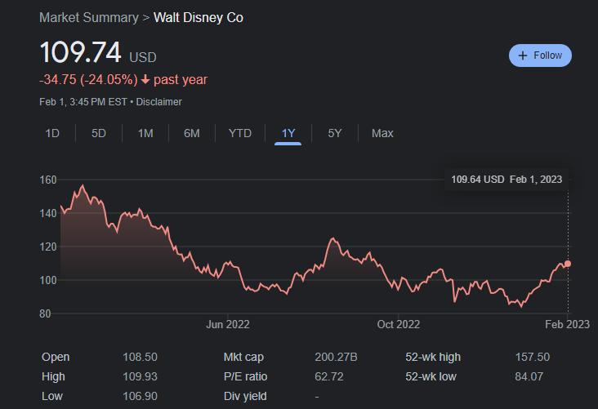
Task: Select the Max time range tab
Action: click(x=382, y=133)
